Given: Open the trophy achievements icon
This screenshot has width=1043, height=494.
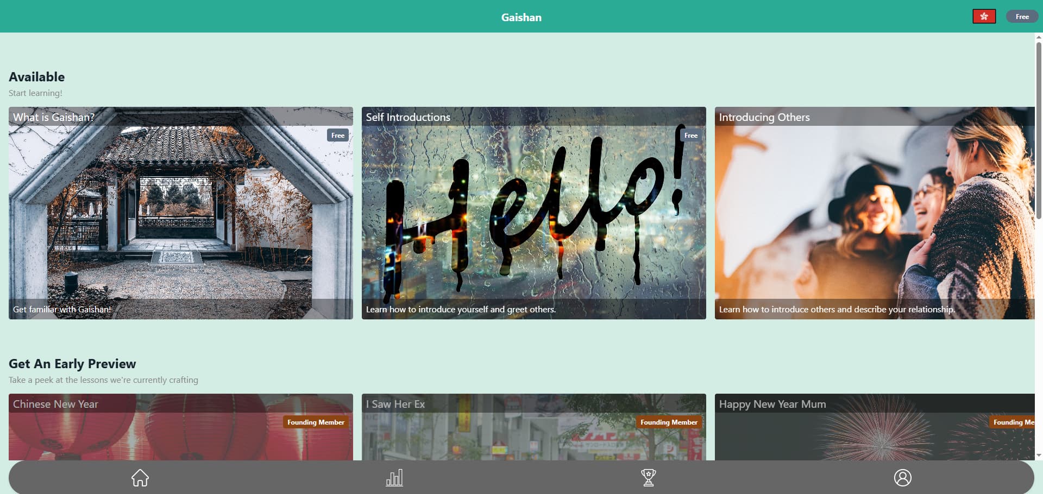Looking at the screenshot, I should point(648,478).
